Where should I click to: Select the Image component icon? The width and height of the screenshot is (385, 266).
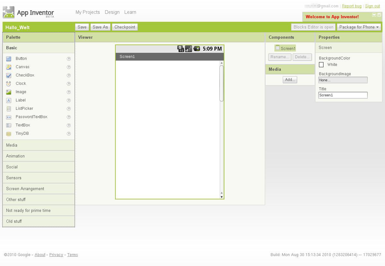(x=9, y=92)
